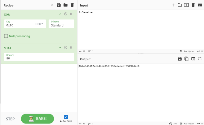This screenshot has height=125, width=204.
Task: Click the output pane's line count indicator
Action: pos(91,124)
